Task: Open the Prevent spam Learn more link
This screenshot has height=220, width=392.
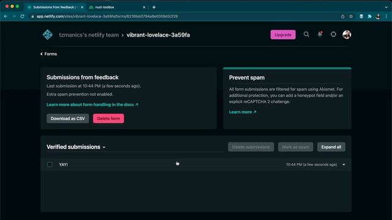Action: [x=243, y=112]
